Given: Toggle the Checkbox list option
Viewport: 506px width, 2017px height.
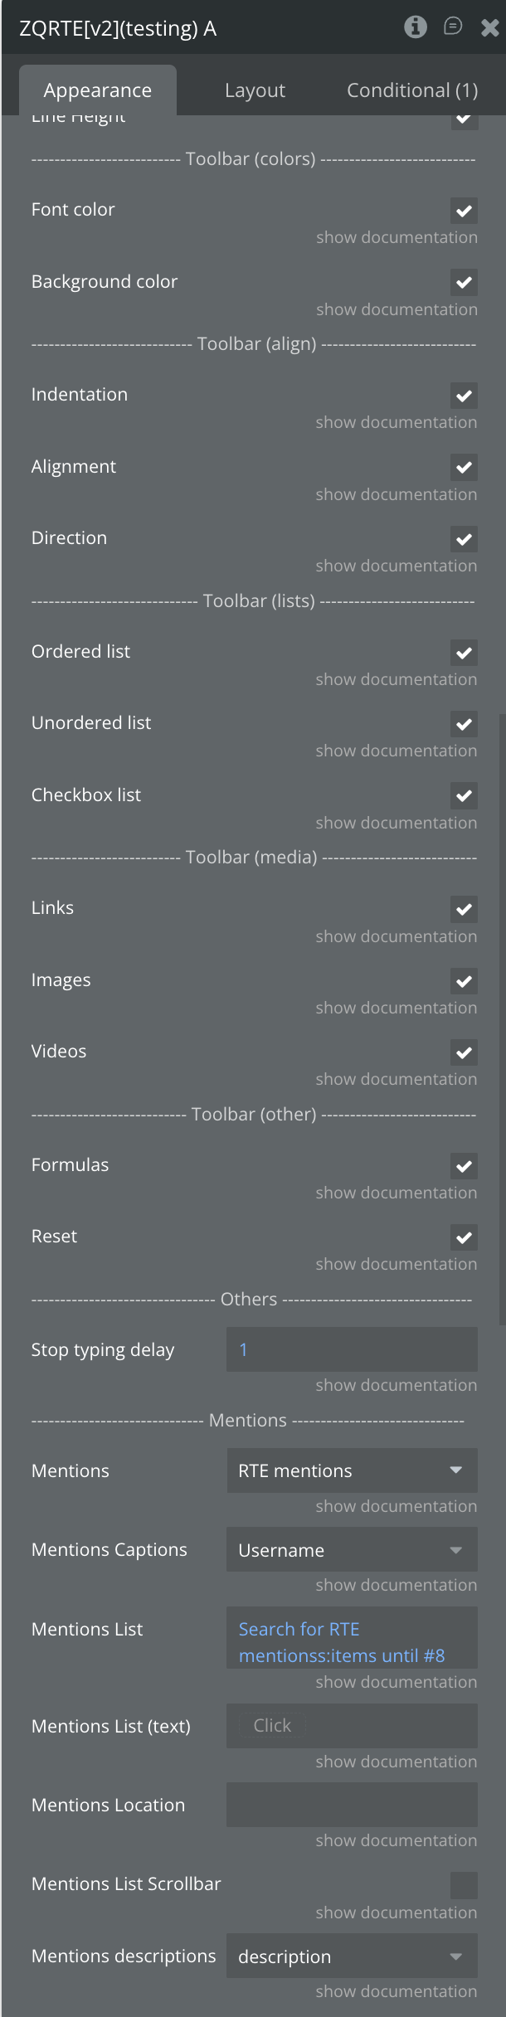Looking at the screenshot, I should click(x=464, y=796).
